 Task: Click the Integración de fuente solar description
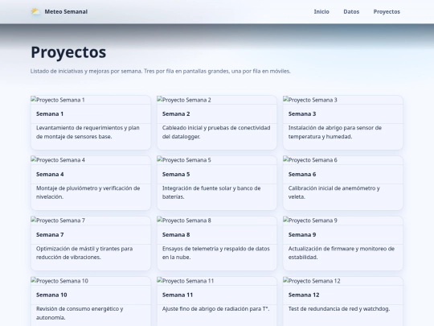[211, 192]
